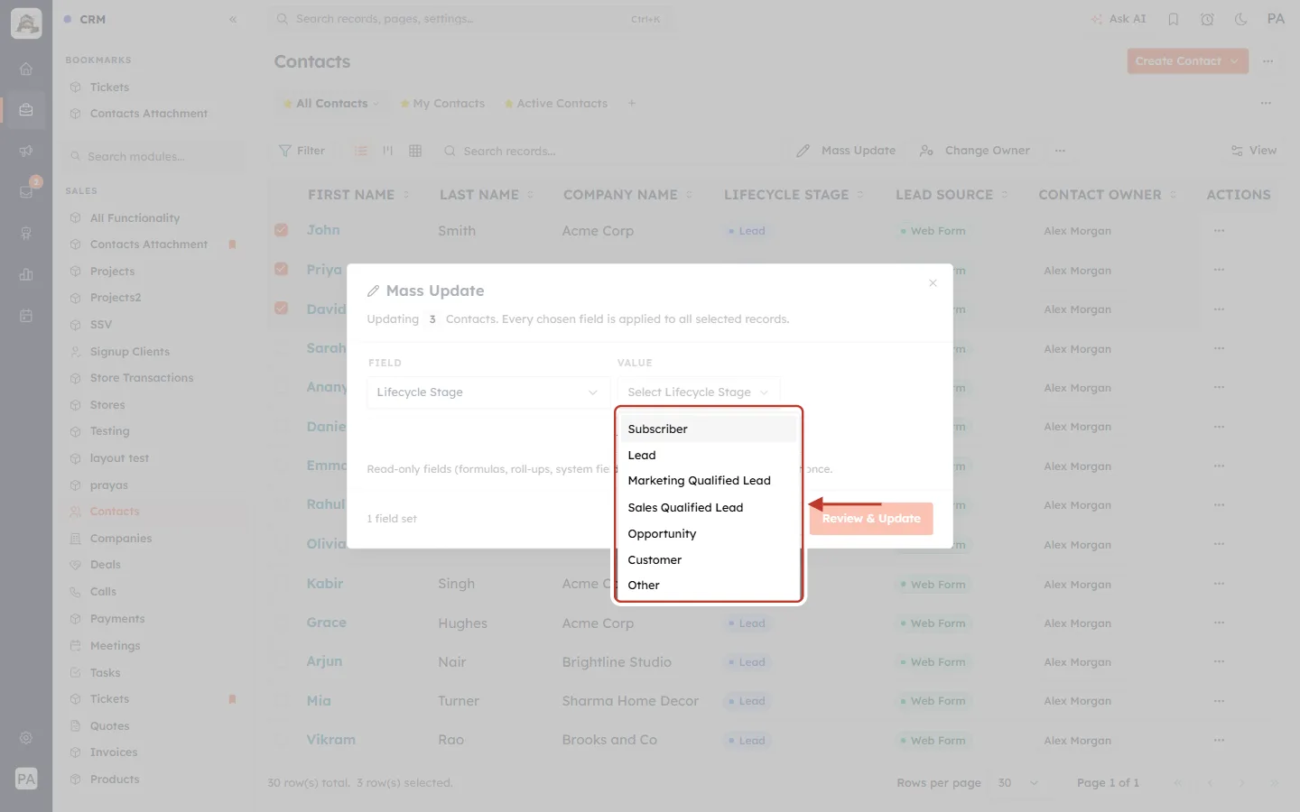Open Companies module in the sidebar
Viewport: 1300px width, 812px height.
tap(121, 539)
